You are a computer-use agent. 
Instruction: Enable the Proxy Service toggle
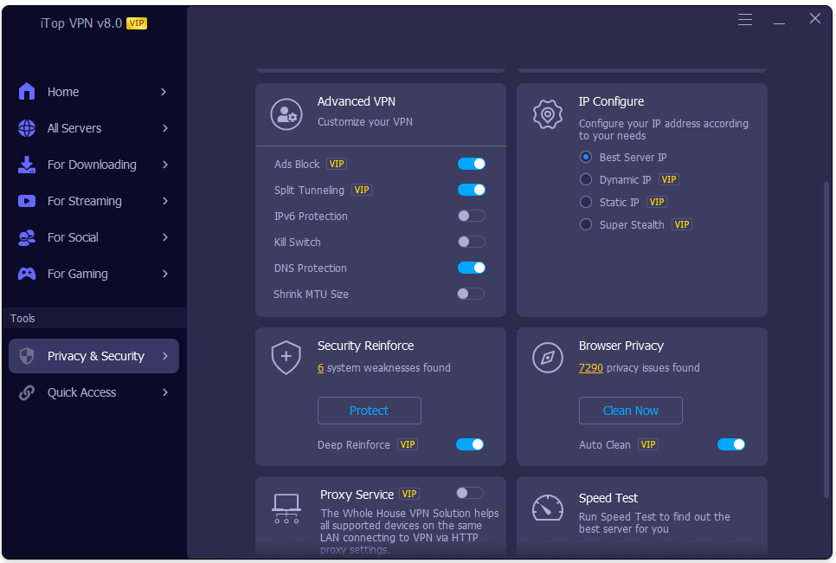(470, 493)
